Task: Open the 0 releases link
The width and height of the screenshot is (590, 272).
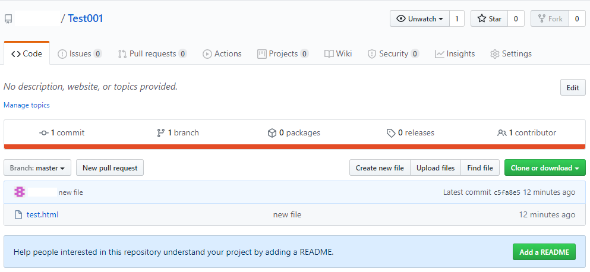Action: 410,133
